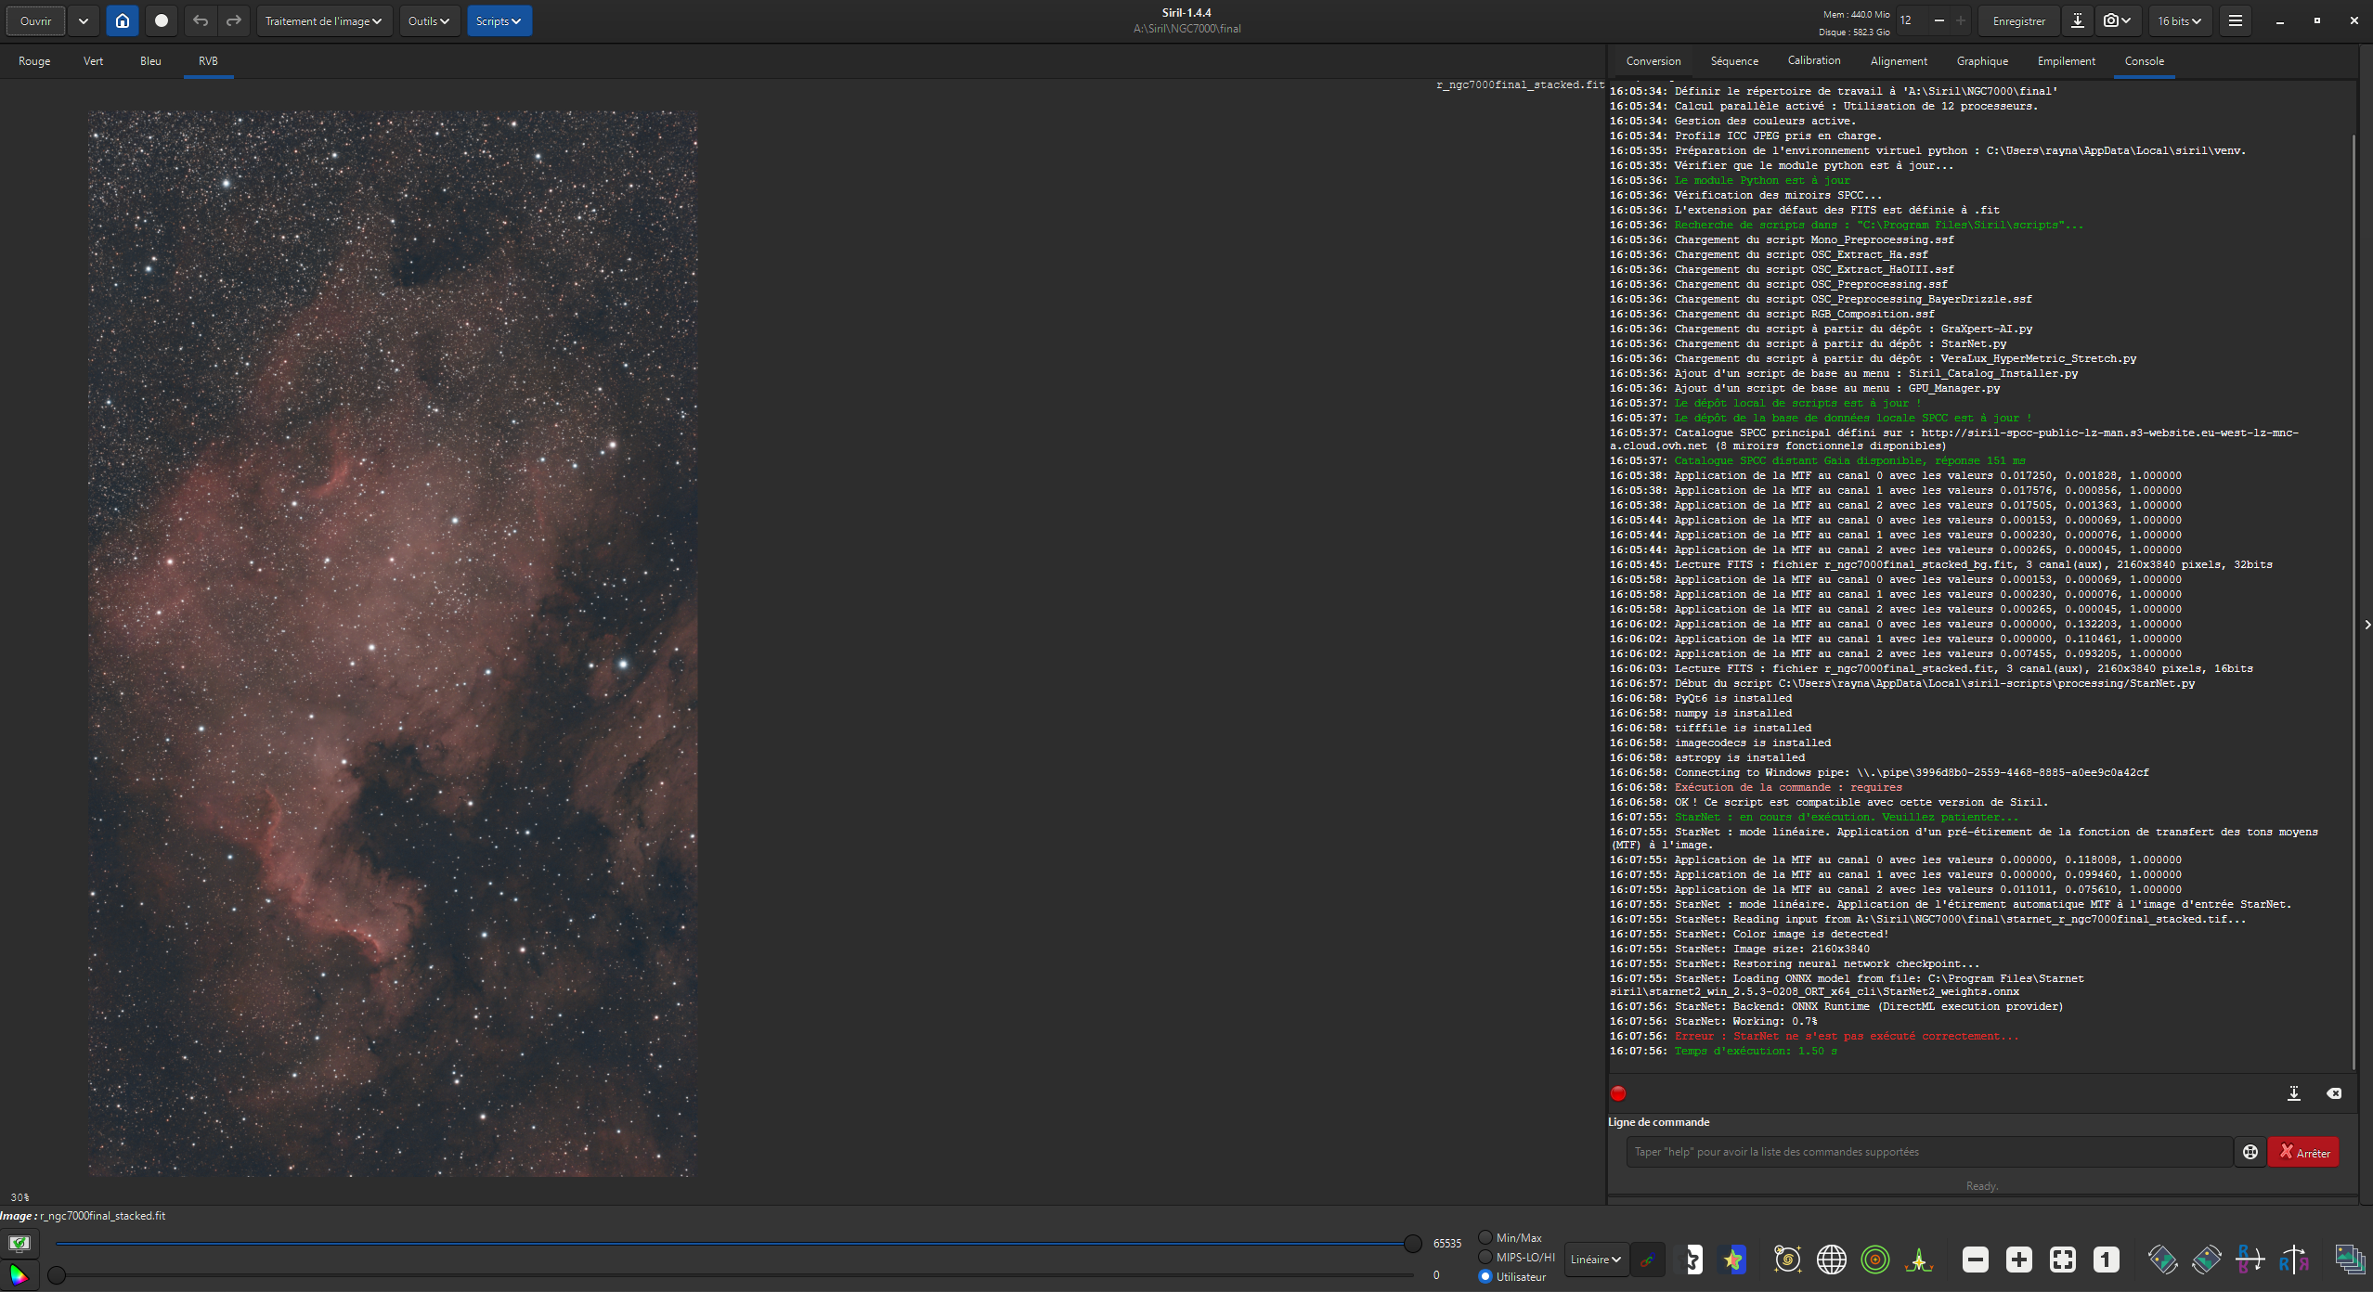Mirror image horizontally R icon

coord(2294,1260)
